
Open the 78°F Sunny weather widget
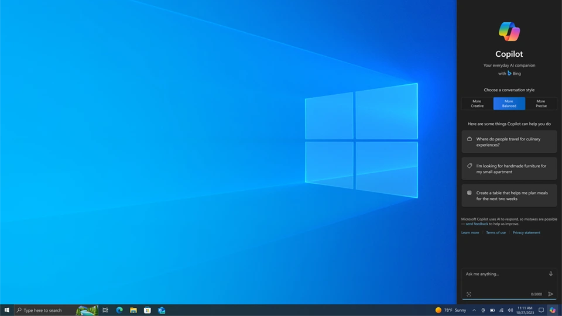click(x=451, y=310)
